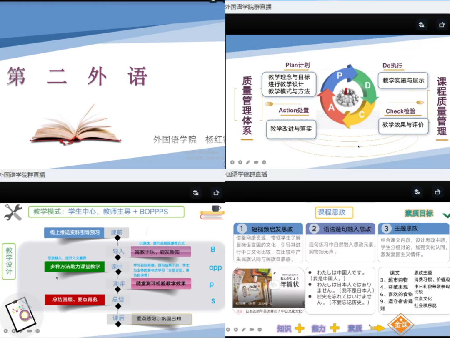Click the translate icon in top-right live panel

tap(422, 25)
